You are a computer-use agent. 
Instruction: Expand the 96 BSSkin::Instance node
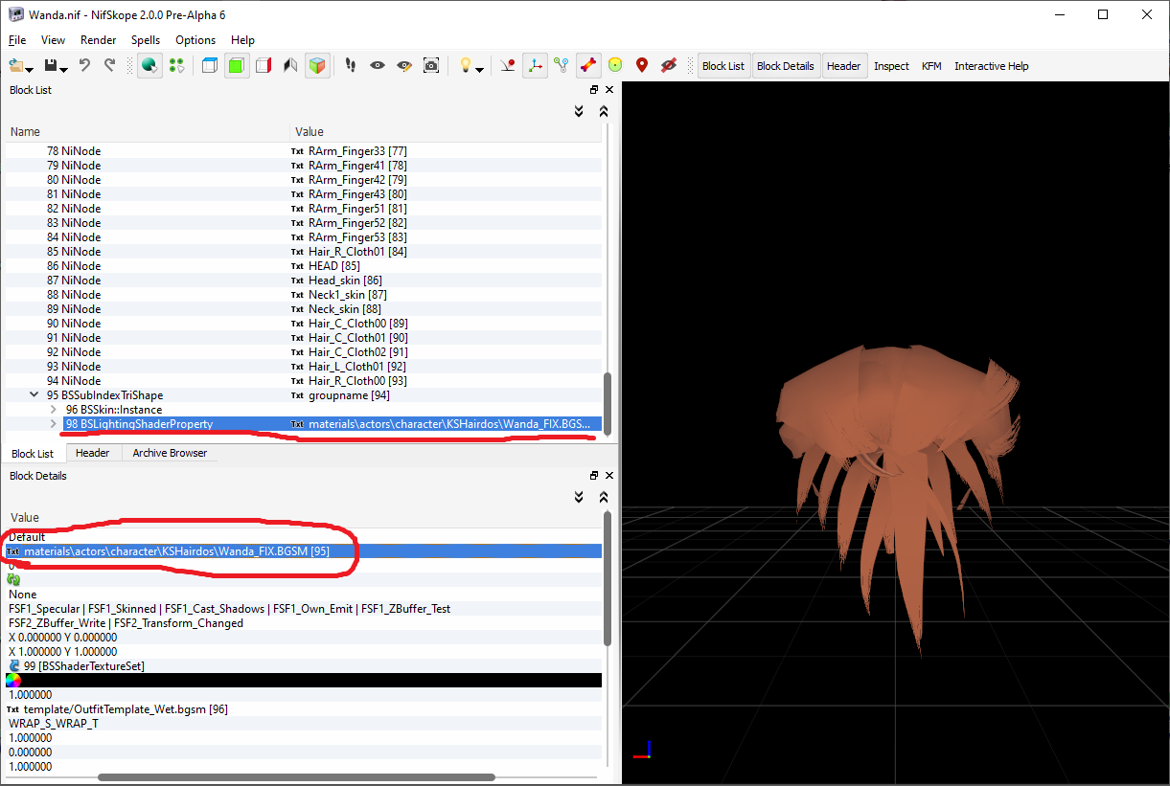coord(54,410)
